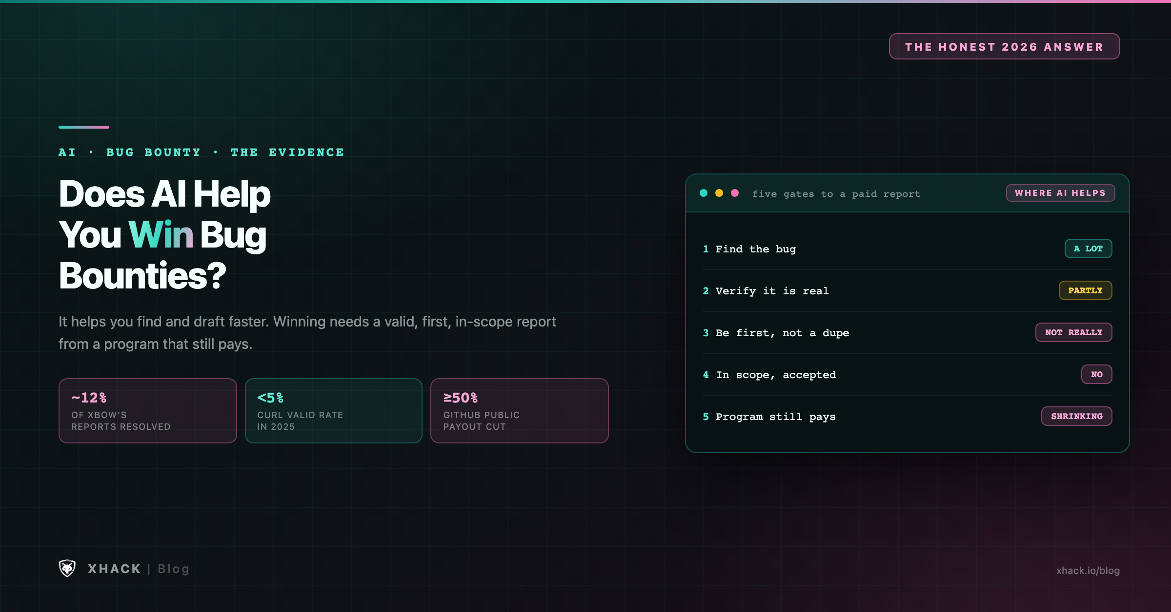Click the XHACK brand name

[114, 569]
